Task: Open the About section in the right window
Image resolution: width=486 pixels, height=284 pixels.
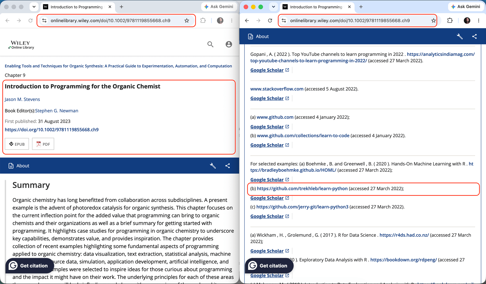Action: pos(258,36)
